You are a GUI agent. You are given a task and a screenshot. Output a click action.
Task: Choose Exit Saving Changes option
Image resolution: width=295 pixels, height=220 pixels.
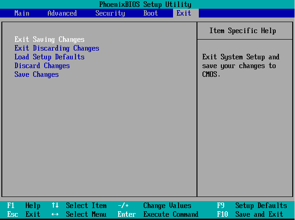[49, 40]
